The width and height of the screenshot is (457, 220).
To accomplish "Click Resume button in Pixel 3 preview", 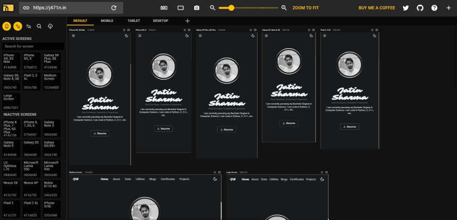I will (x=350, y=127).
